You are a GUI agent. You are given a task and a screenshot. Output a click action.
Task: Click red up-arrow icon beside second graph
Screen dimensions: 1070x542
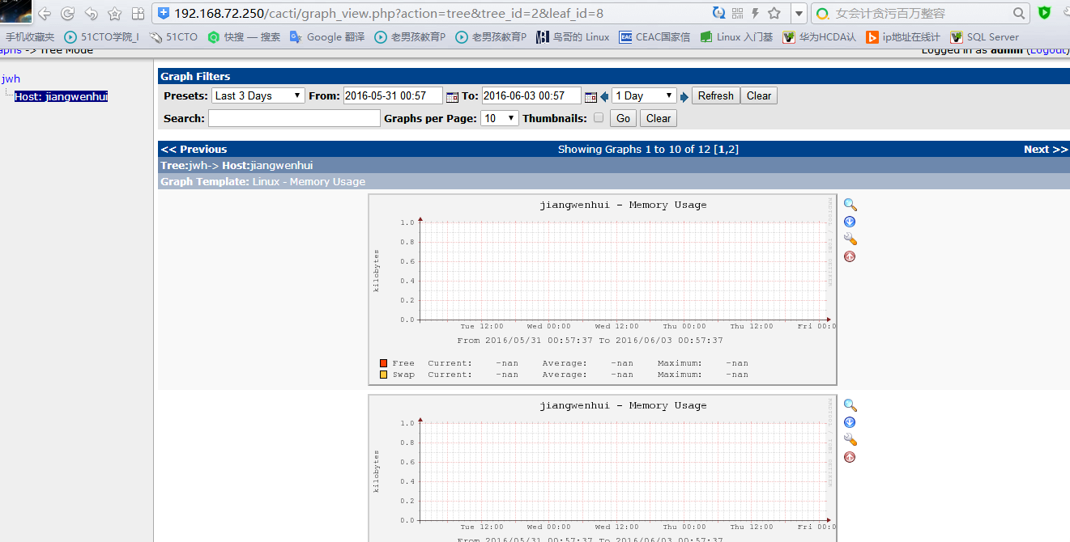[850, 457]
